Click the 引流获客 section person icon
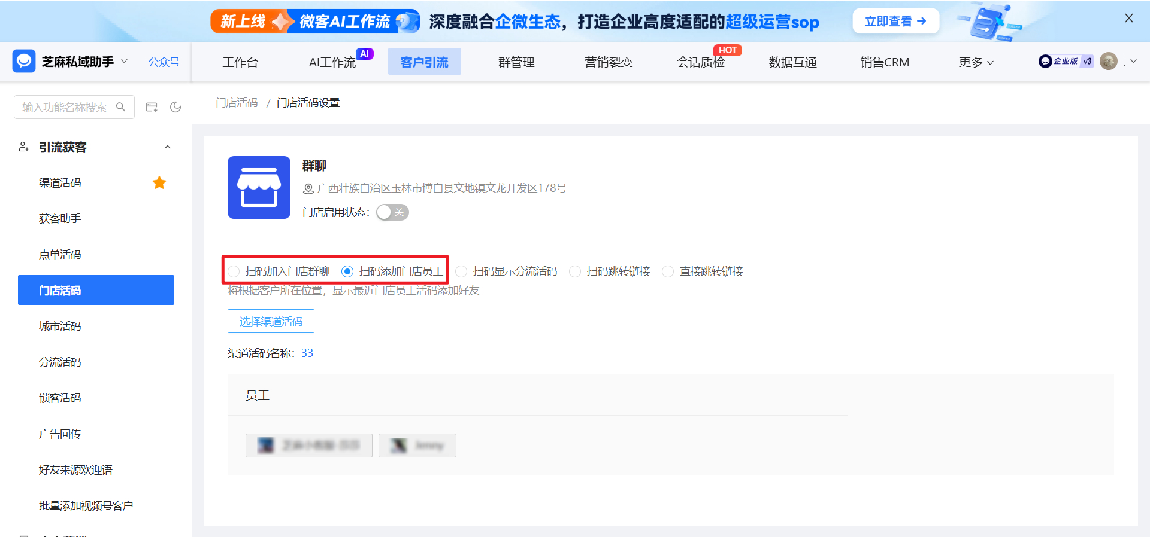 23,147
